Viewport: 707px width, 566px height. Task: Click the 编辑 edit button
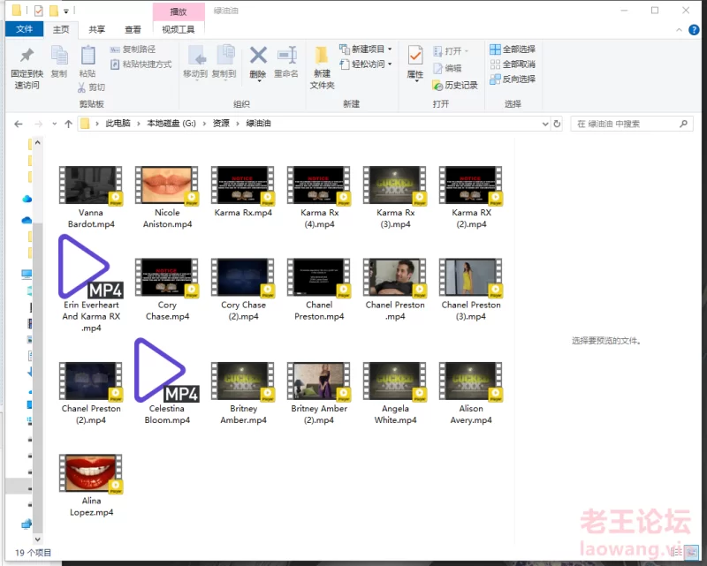pyautogui.click(x=447, y=68)
